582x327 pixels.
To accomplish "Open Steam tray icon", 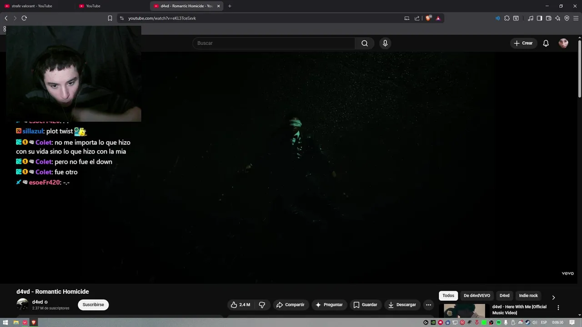I will coord(527,322).
